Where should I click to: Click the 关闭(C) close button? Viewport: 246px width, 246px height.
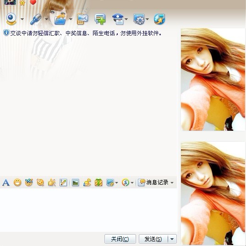click(120, 239)
